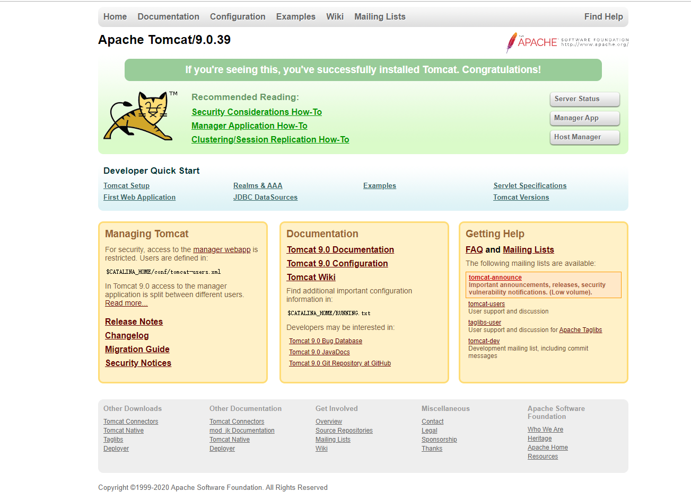
Task: Open Wiki from the top navigation
Action: (335, 16)
